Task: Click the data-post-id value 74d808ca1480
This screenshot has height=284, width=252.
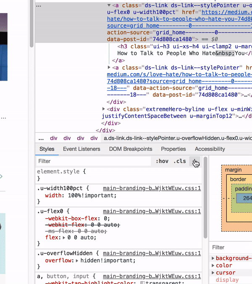Action: (x=172, y=39)
